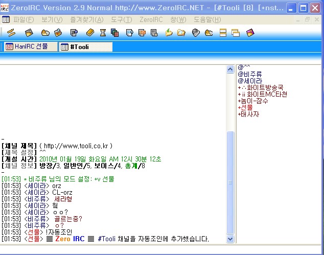Open the 즐겨찾기(A) menu
Screen dimensions: 324x255
click(x=87, y=19)
